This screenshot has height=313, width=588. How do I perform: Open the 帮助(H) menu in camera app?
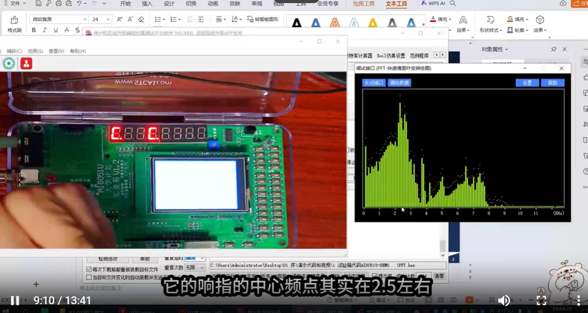point(78,51)
